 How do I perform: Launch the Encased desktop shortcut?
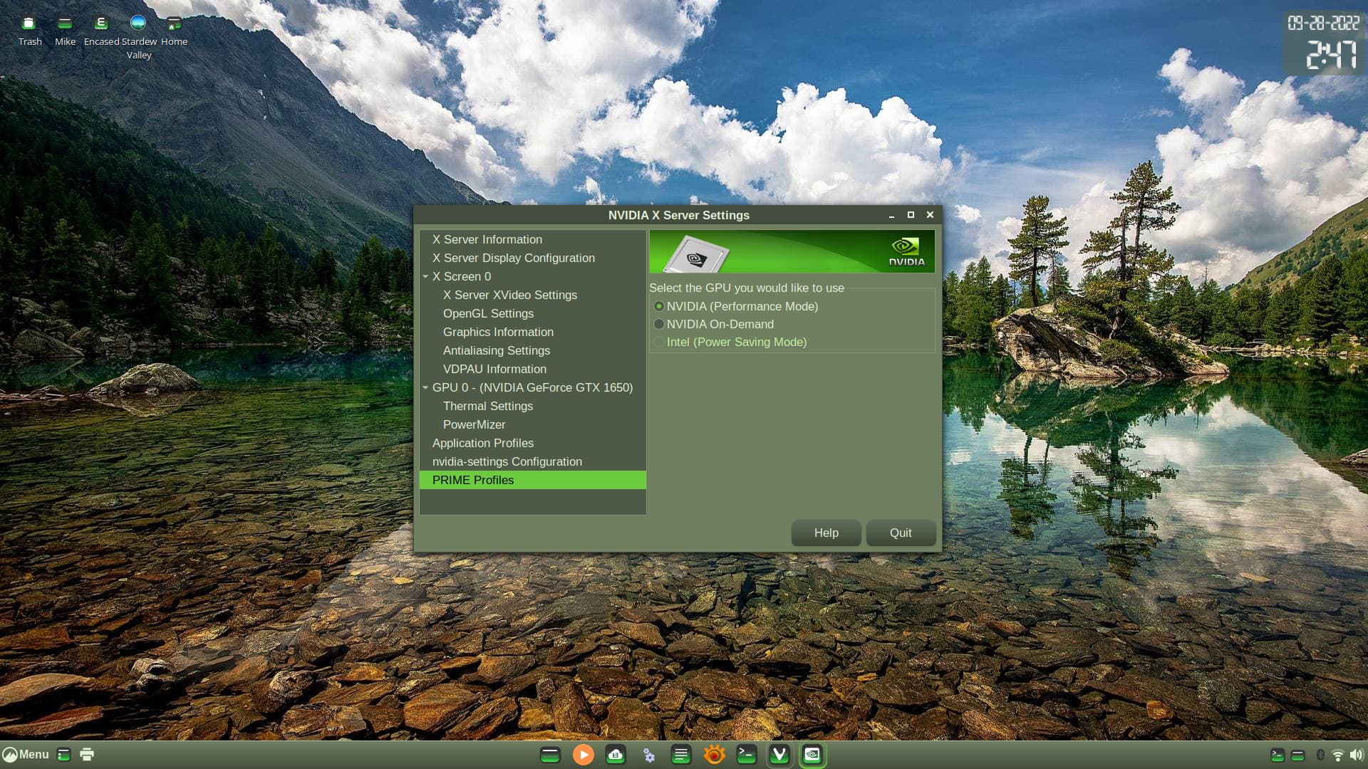[x=101, y=30]
